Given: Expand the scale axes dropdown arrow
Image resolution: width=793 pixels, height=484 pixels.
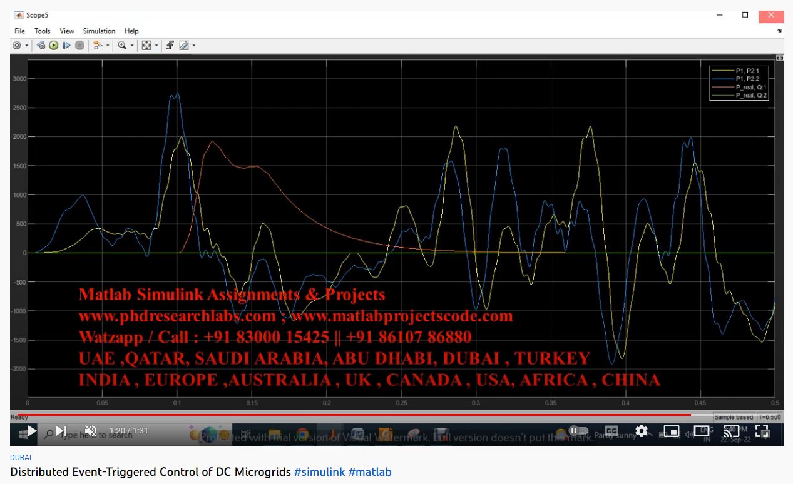Looking at the screenshot, I should 156,46.
